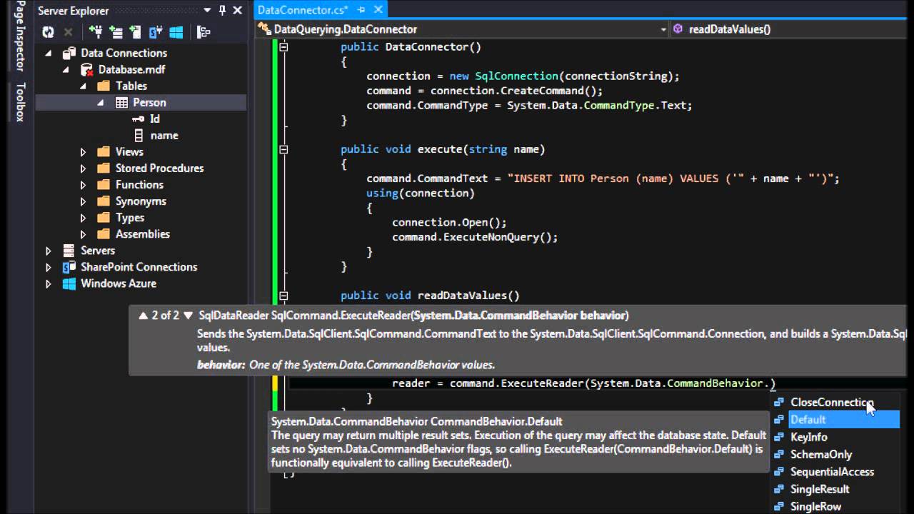The image size is (914, 514).
Task: Expand the Stored Procedures folder
Action: click(83, 168)
